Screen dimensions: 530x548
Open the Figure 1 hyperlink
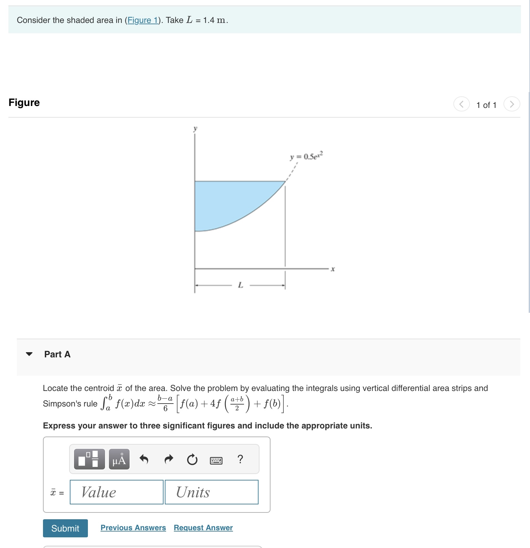click(143, 20)
